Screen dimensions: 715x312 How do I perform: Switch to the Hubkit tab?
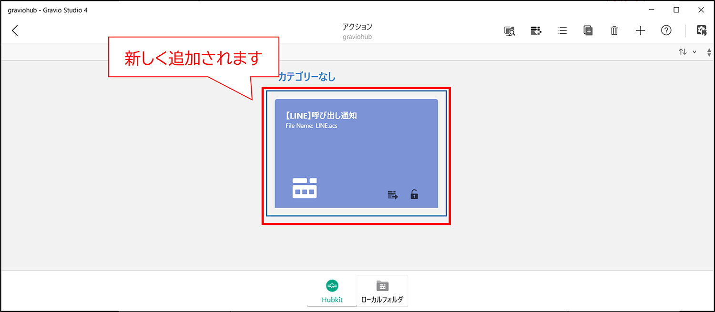click(x=332, y=291)
